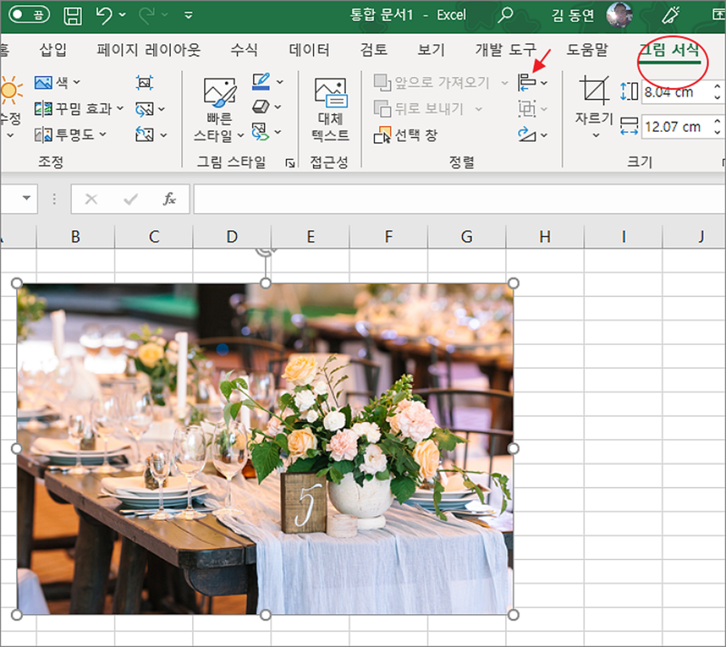Switch to the 삽입 tab
Screen dimensions: 726x647
53,50
